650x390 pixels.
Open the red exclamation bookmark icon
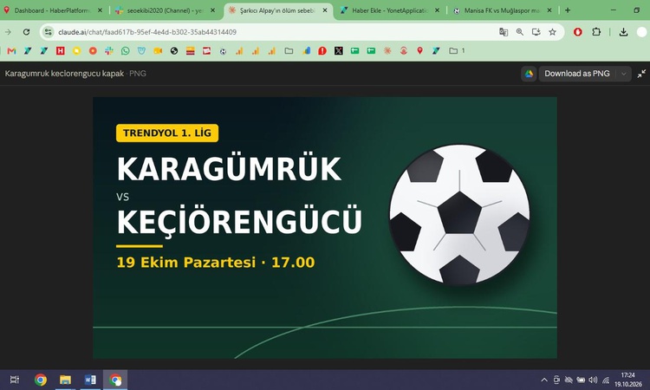tap(322, 51)
